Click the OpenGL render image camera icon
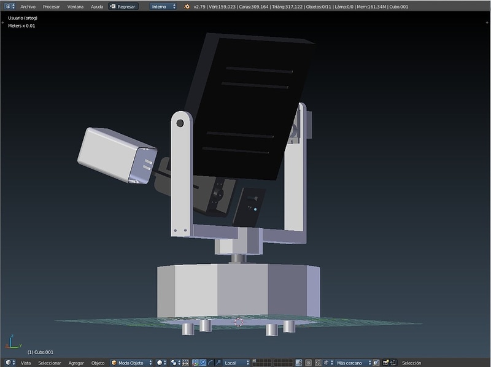Screen dimensions: 491x367 pos(386,363)
